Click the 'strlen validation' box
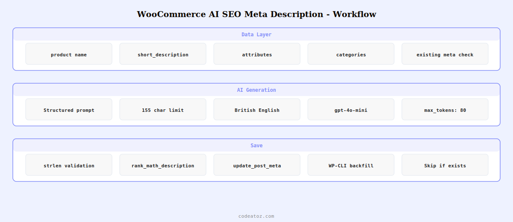The width and height of the screenshot is (513, 222). (x=69, y=165)
